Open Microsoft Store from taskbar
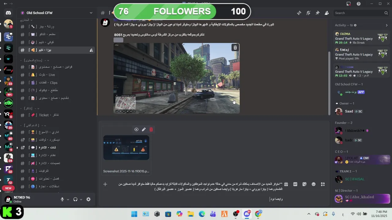The width and height of the screenshot is (392, 220). click(x=168, y=214)
